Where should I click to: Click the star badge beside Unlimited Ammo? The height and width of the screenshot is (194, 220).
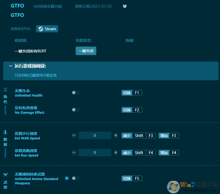(x=67, y=178)
